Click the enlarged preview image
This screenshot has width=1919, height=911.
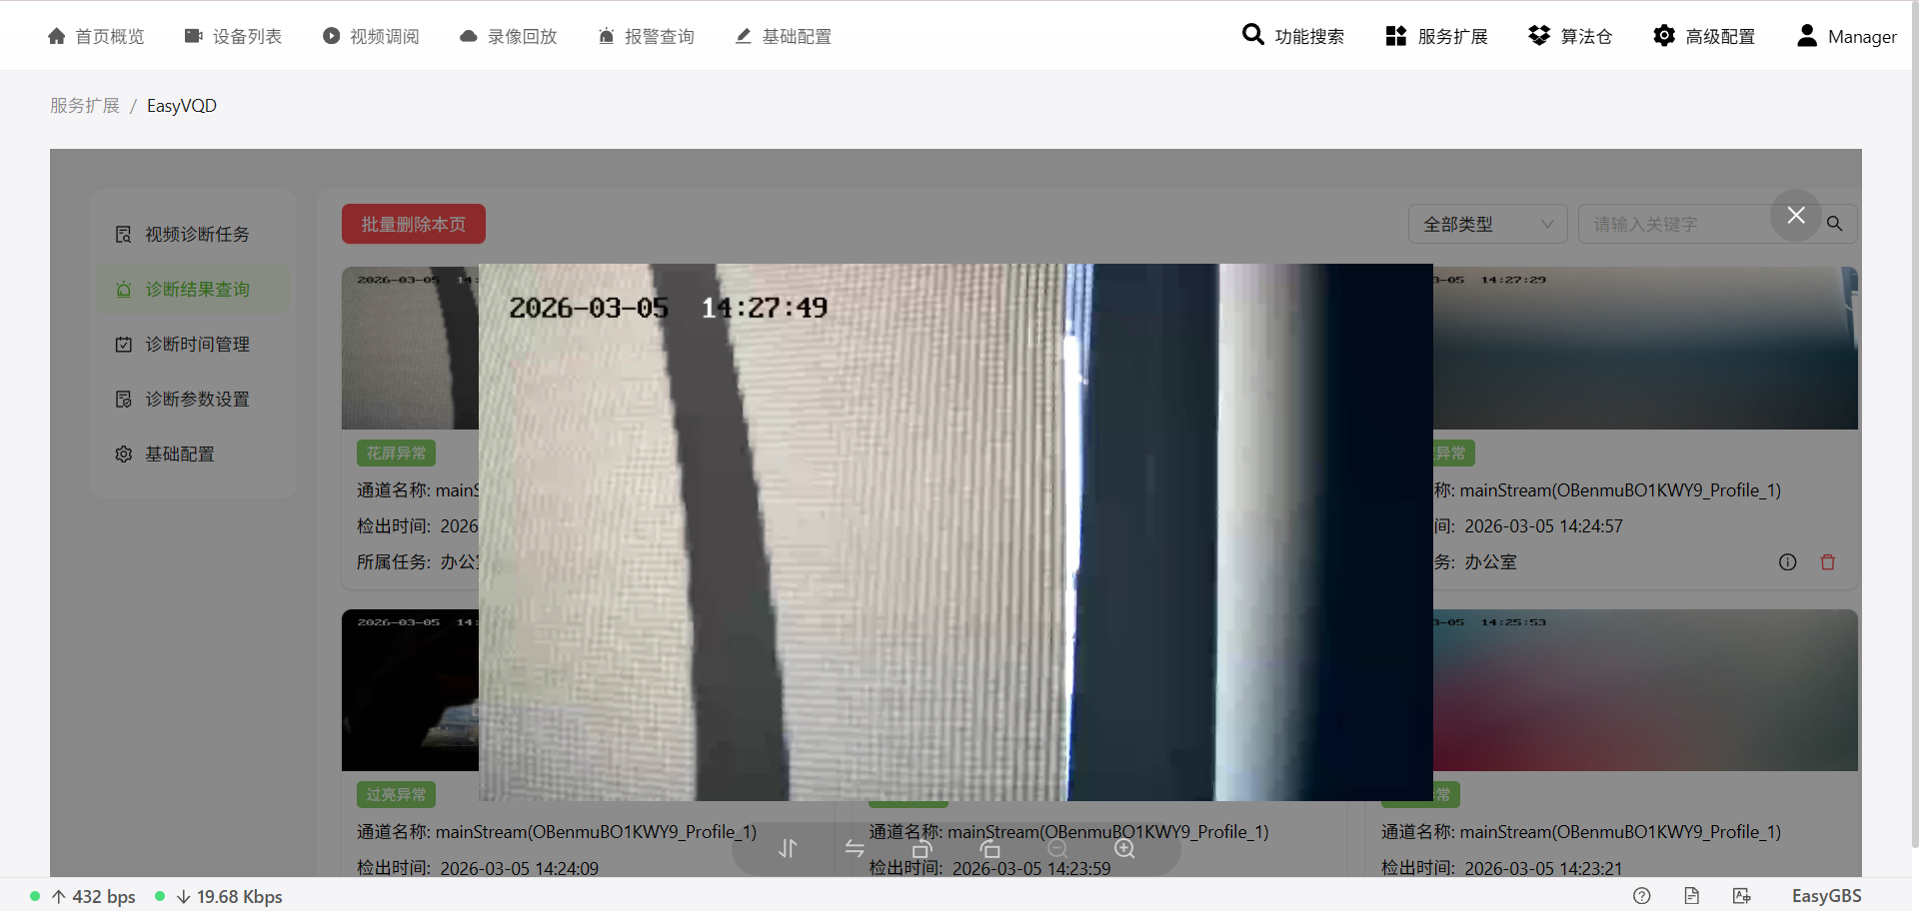pyautogui.click(x=956, y=532)
